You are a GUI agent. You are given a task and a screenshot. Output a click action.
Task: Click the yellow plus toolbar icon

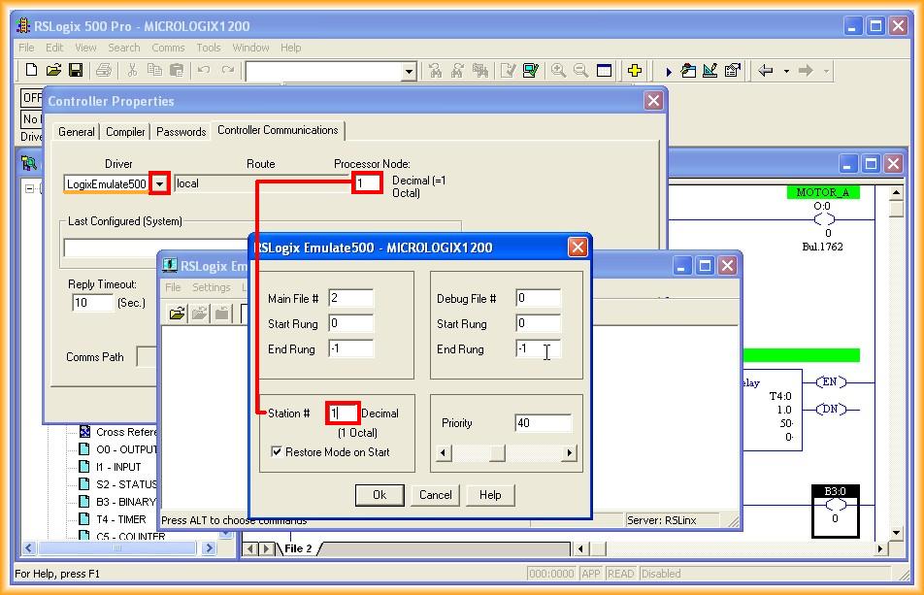pyautogui.click(x=634, y=70)
